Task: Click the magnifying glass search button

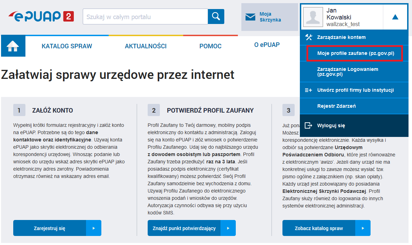Action: (x=216, y=17)
